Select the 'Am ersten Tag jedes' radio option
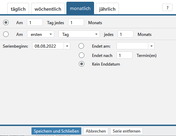Viewport: 176px width, 136px height. [6, 34]
